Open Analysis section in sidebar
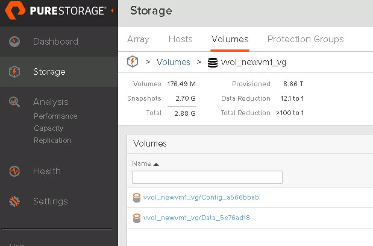The image size is (373, 246). pyautogui.click(x=51, y=102)
